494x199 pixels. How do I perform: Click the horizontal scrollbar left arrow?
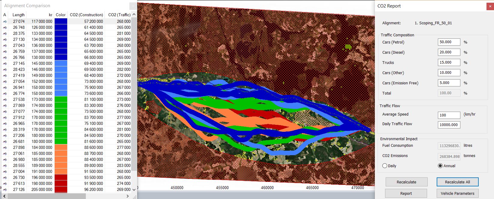pos(5,196)
